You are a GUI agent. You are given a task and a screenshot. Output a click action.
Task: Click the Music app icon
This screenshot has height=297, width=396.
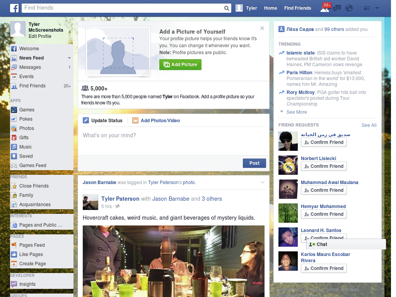(x=14, y=147)
